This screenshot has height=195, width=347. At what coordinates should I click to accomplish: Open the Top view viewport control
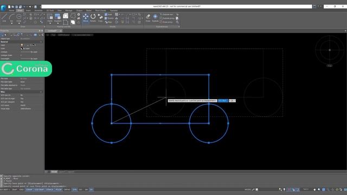[x=53, y=35]
